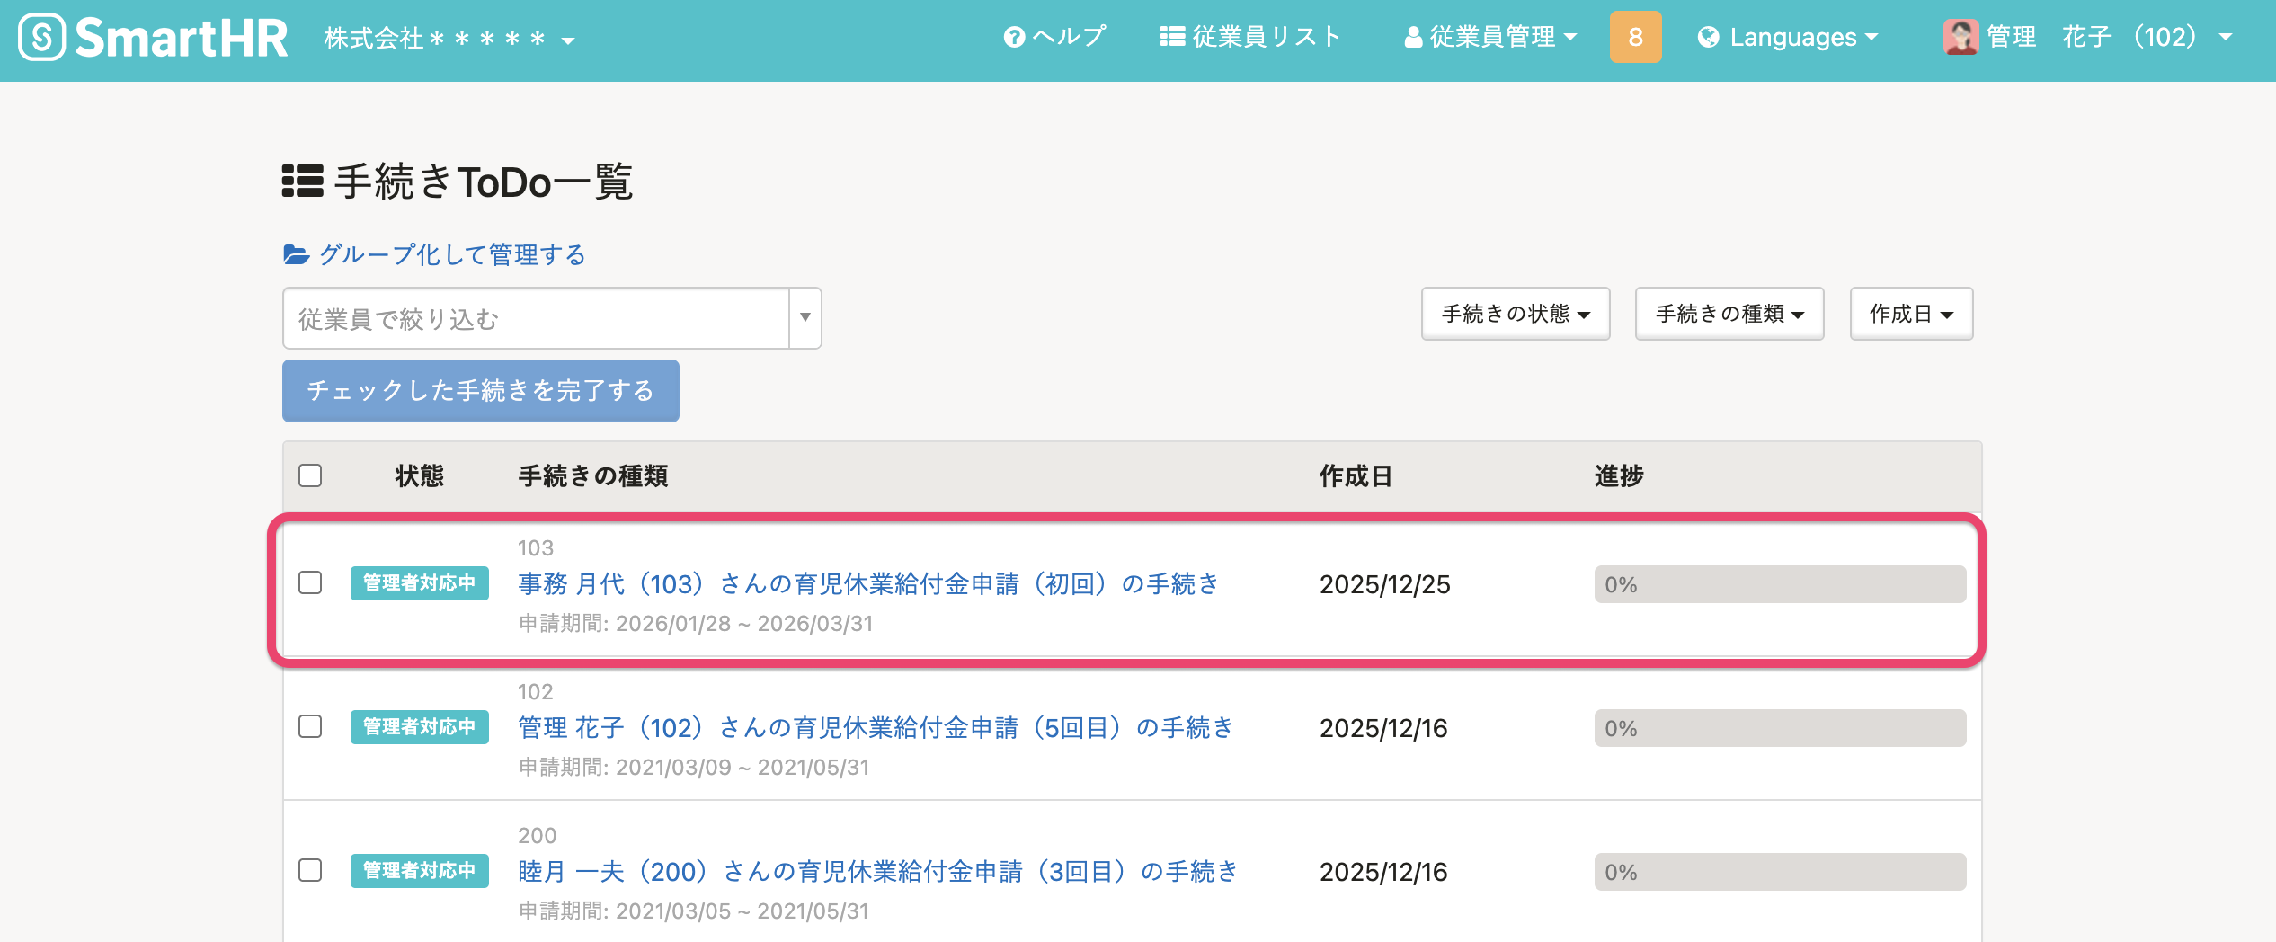Viewport: 2276px width, 942px height.
Task: Check the box for 事務 月代 (103) row
Action: [310, 583]
